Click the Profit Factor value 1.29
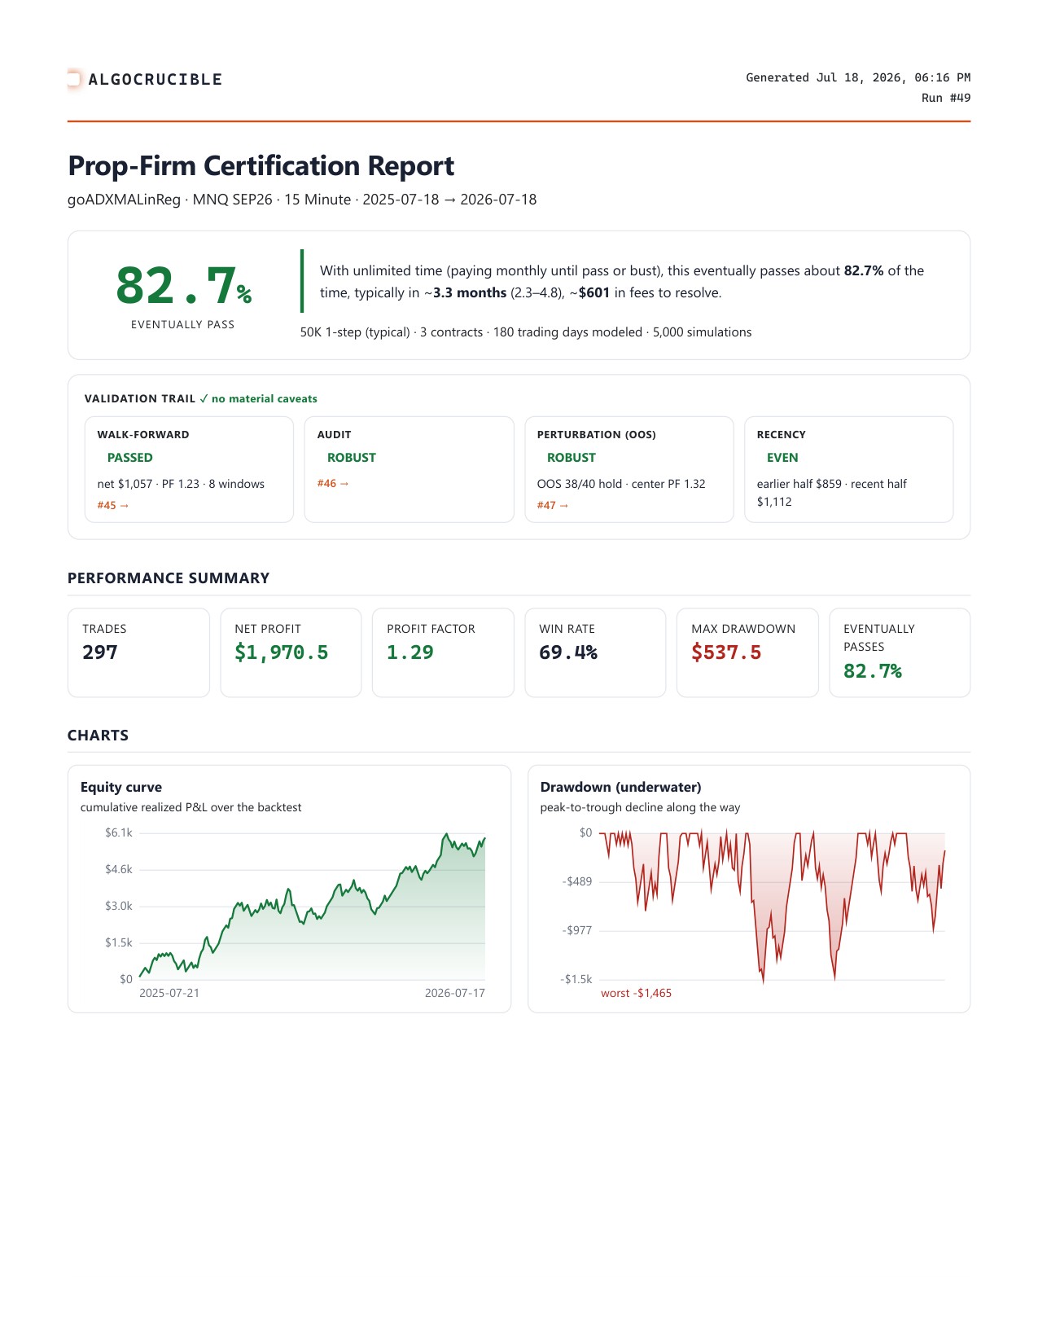 (410, 652)
